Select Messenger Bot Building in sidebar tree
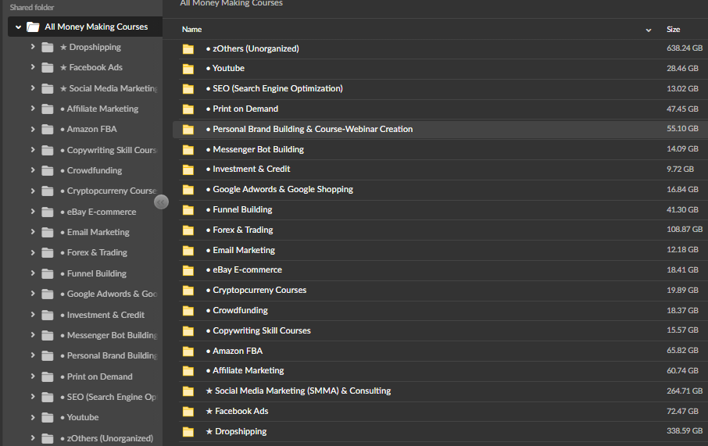Viewport: 708px width, 446px height. click(x=112, y=335)
